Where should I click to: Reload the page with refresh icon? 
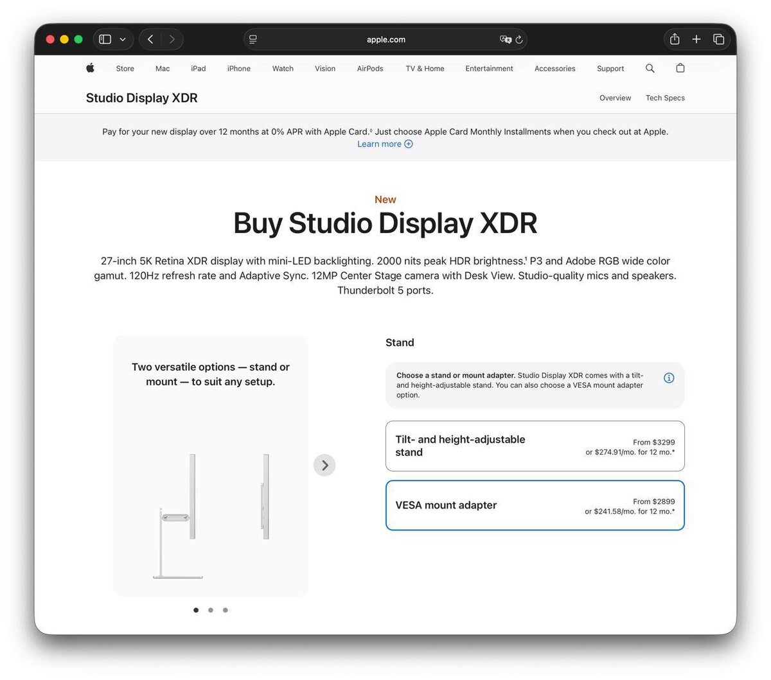click(x=519, y=39)
